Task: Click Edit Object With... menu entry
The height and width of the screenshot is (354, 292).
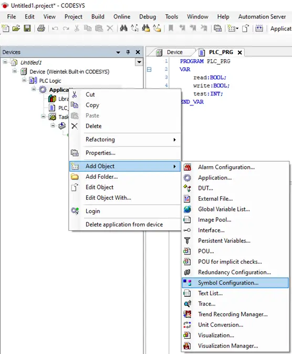Action: [x=125, y=198]
